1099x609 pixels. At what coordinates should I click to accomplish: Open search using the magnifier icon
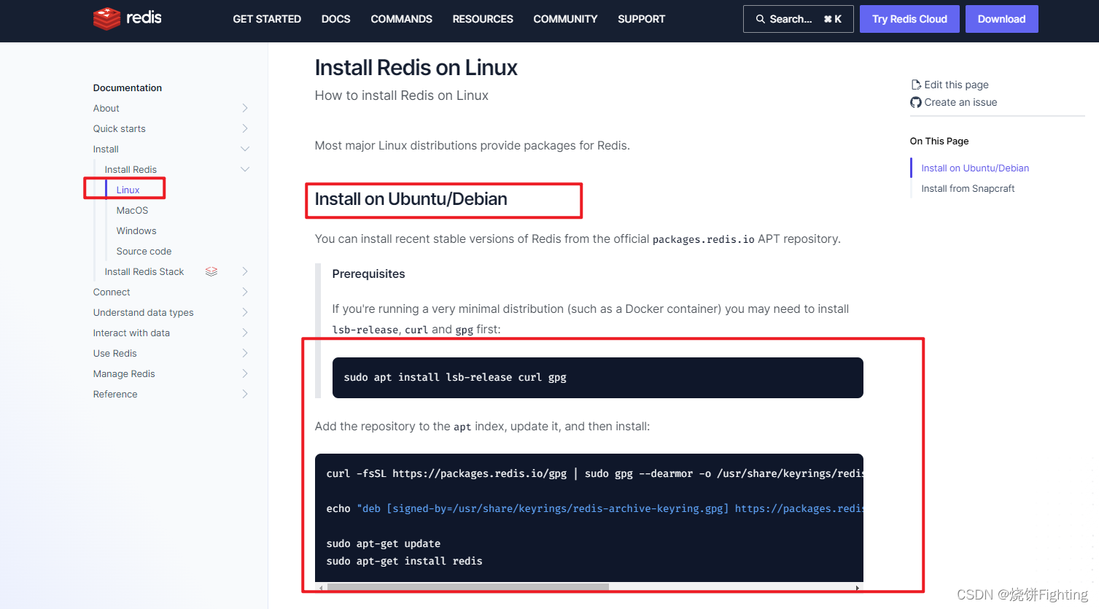760,19
